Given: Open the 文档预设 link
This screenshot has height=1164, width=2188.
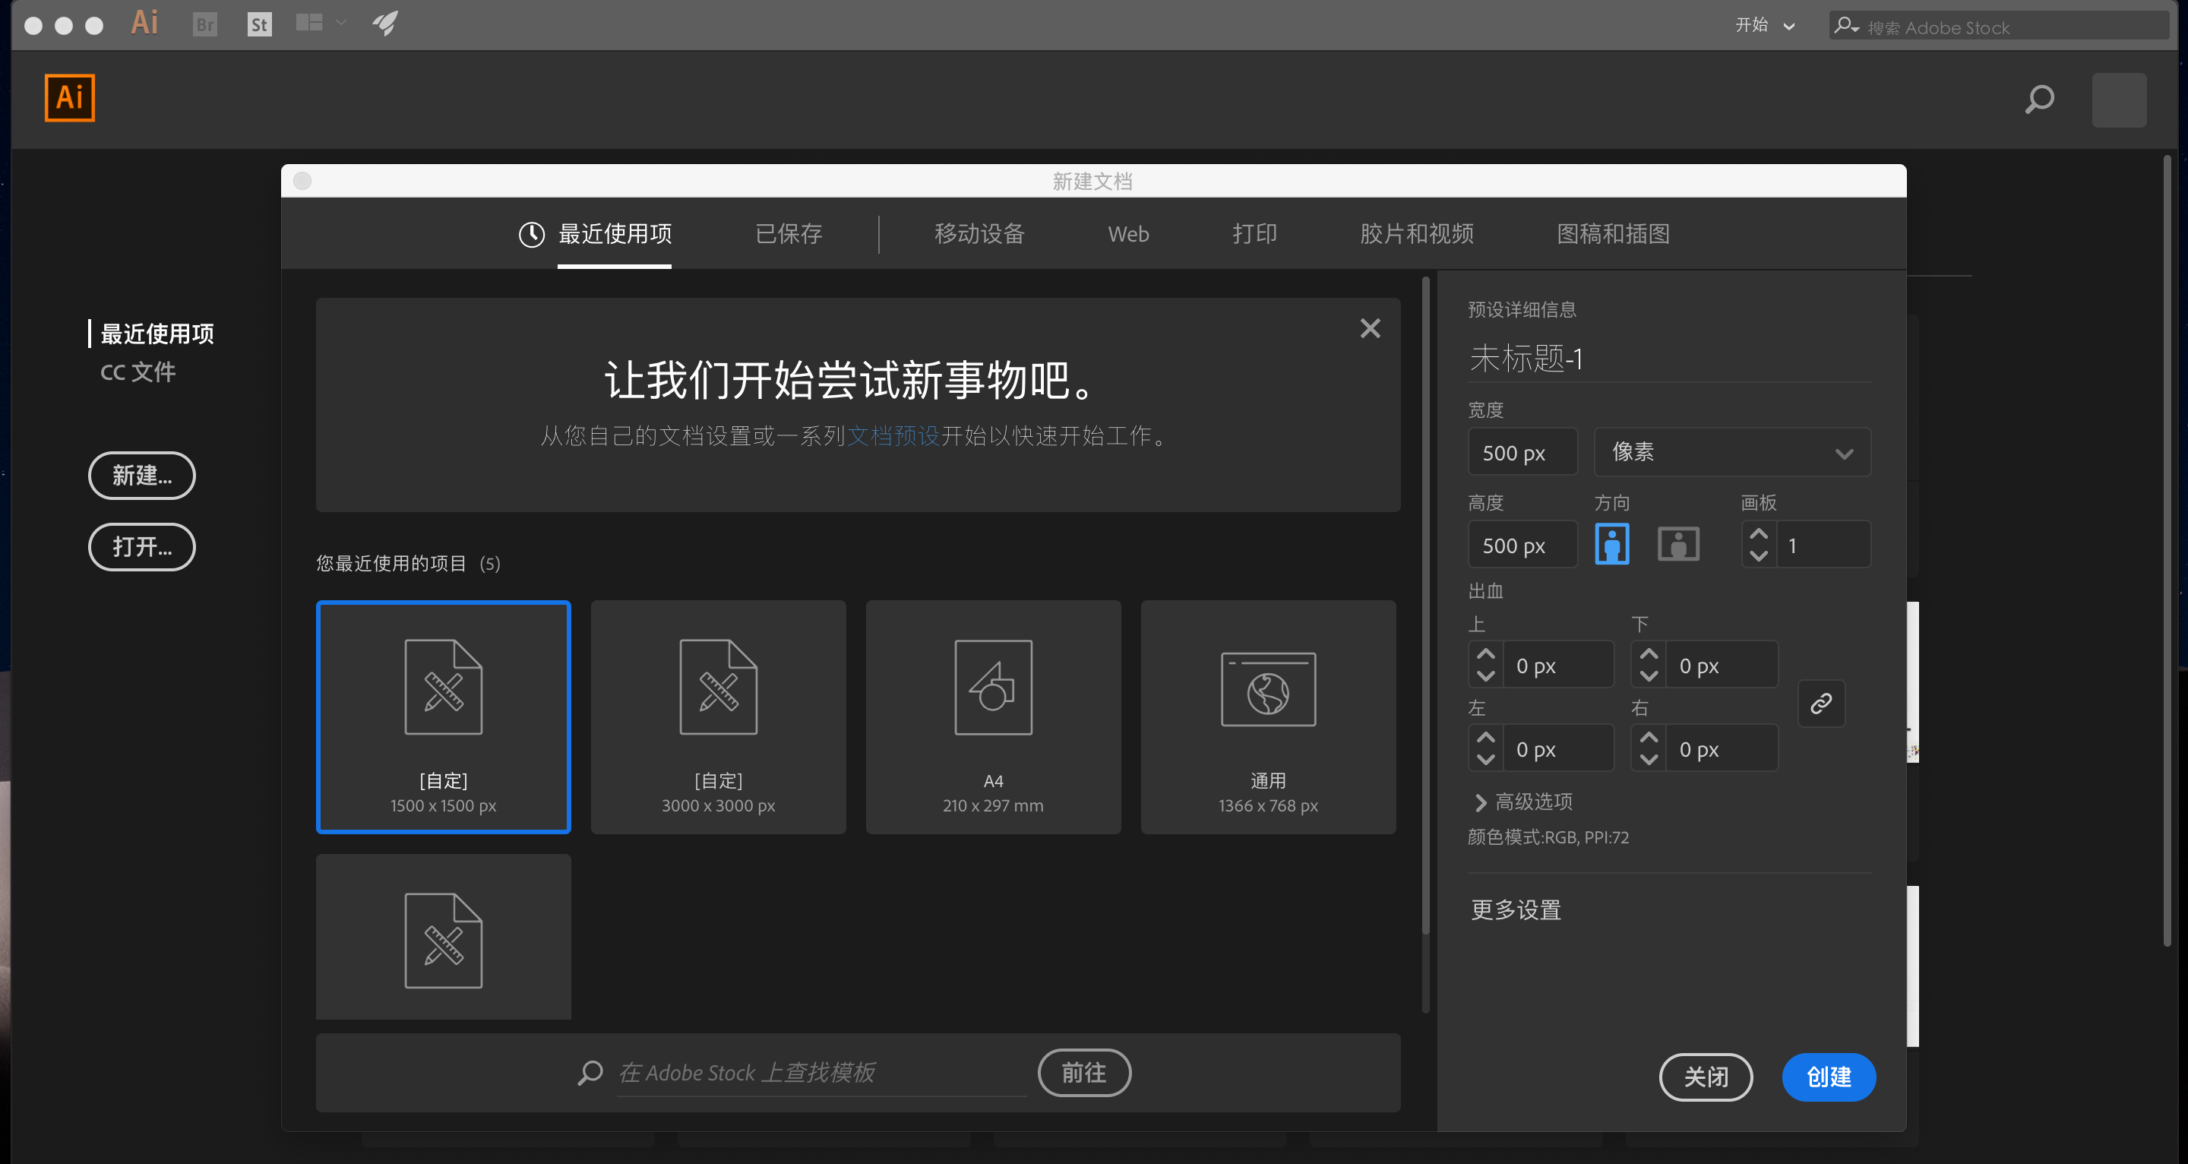Looking at the screenshot, I should click(x=893, y=436).
